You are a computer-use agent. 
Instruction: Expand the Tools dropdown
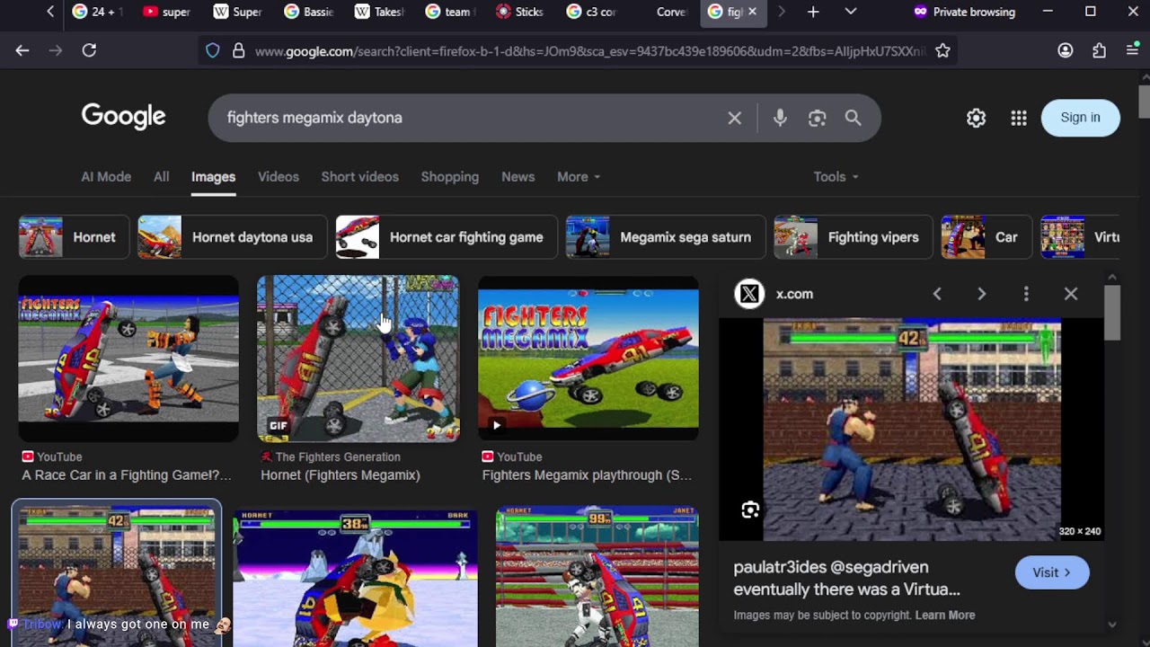tap(836, 177)
